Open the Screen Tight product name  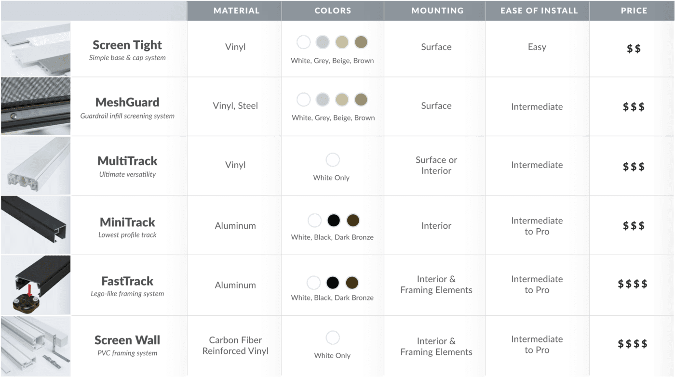pos(127,45)
